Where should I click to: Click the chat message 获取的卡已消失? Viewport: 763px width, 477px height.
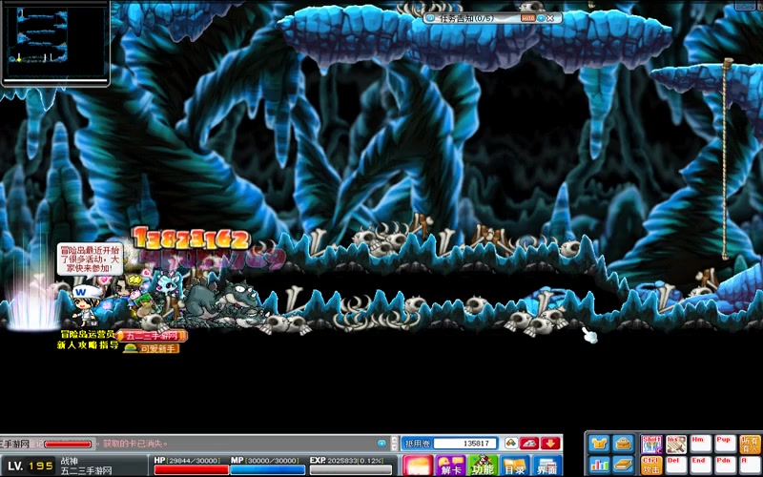pos(135,444)
